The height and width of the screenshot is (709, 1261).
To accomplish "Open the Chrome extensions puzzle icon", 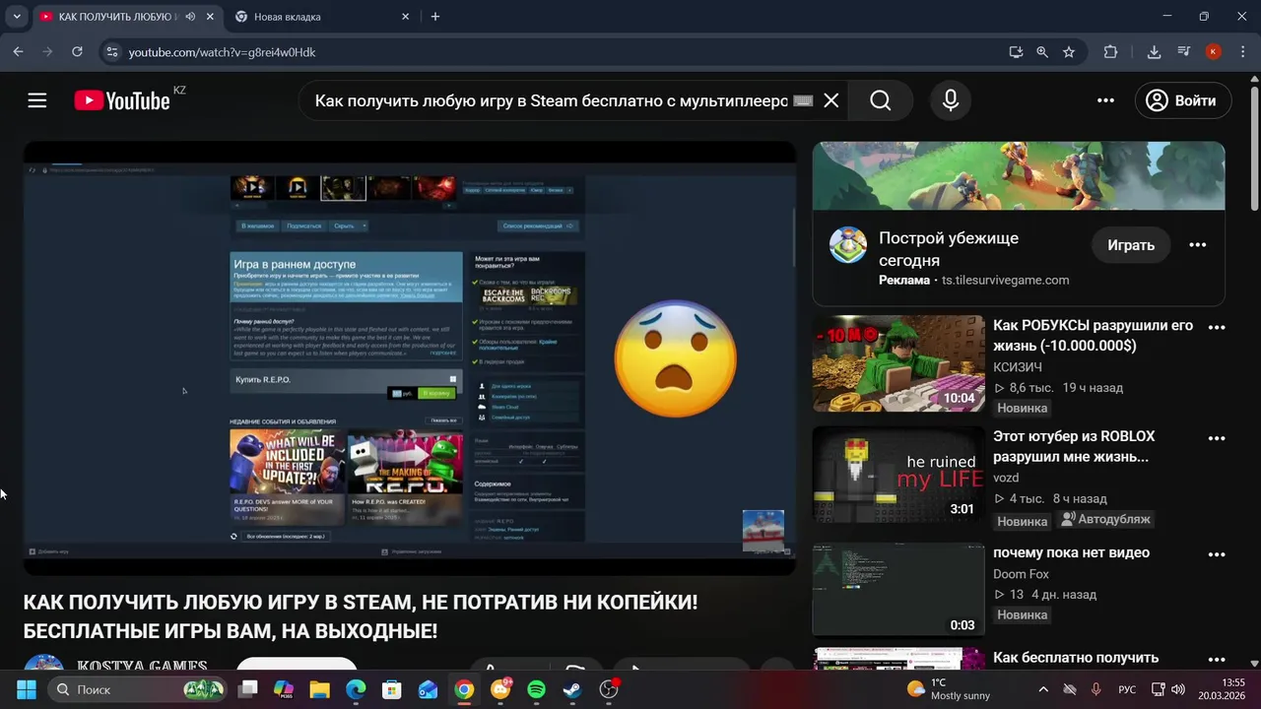I will pos(1110,52).
